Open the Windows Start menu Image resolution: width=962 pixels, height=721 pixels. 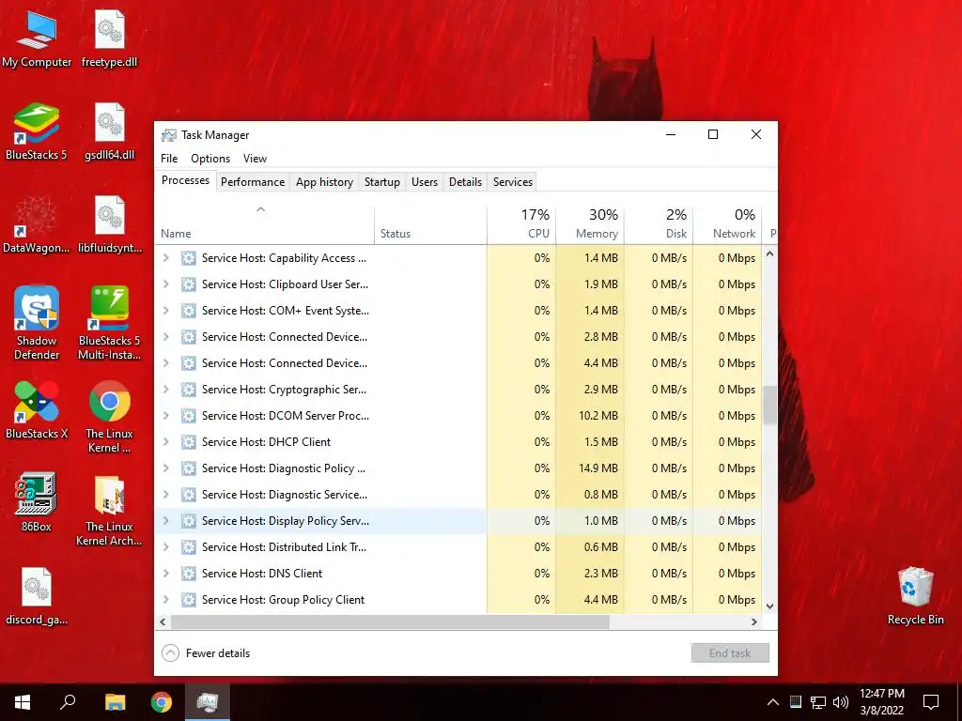tap(23, 702)
